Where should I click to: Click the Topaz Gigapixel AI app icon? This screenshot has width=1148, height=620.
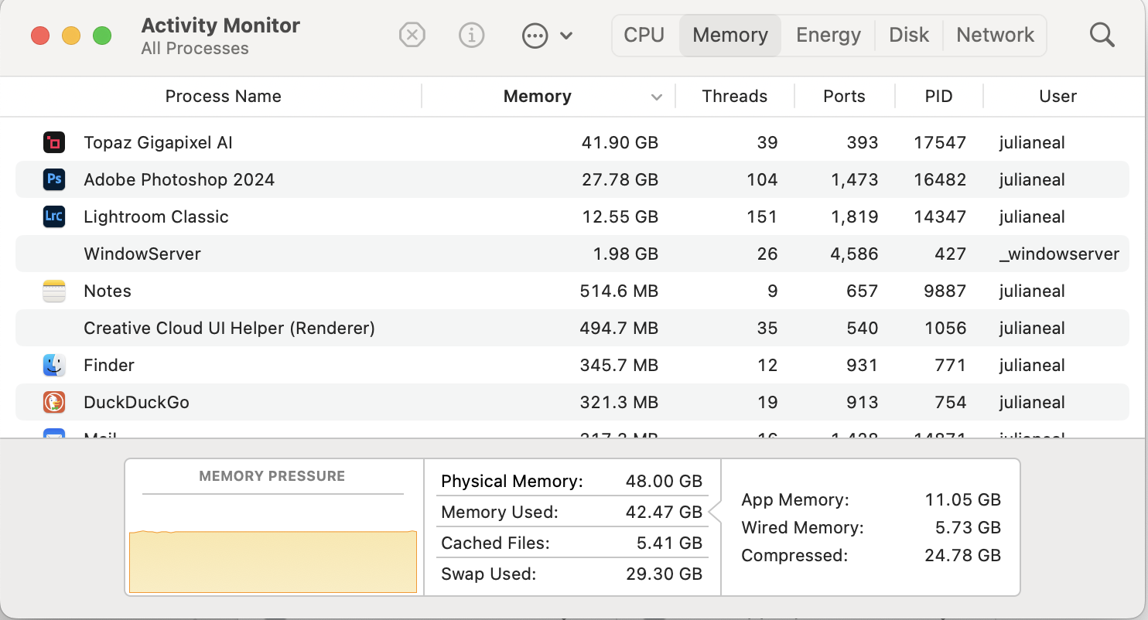tap(53, 142)
